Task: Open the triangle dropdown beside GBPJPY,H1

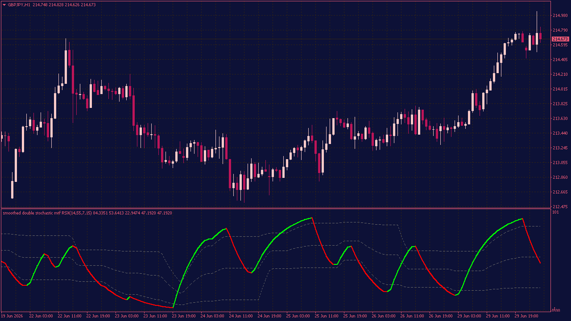Action: point(4,4)
